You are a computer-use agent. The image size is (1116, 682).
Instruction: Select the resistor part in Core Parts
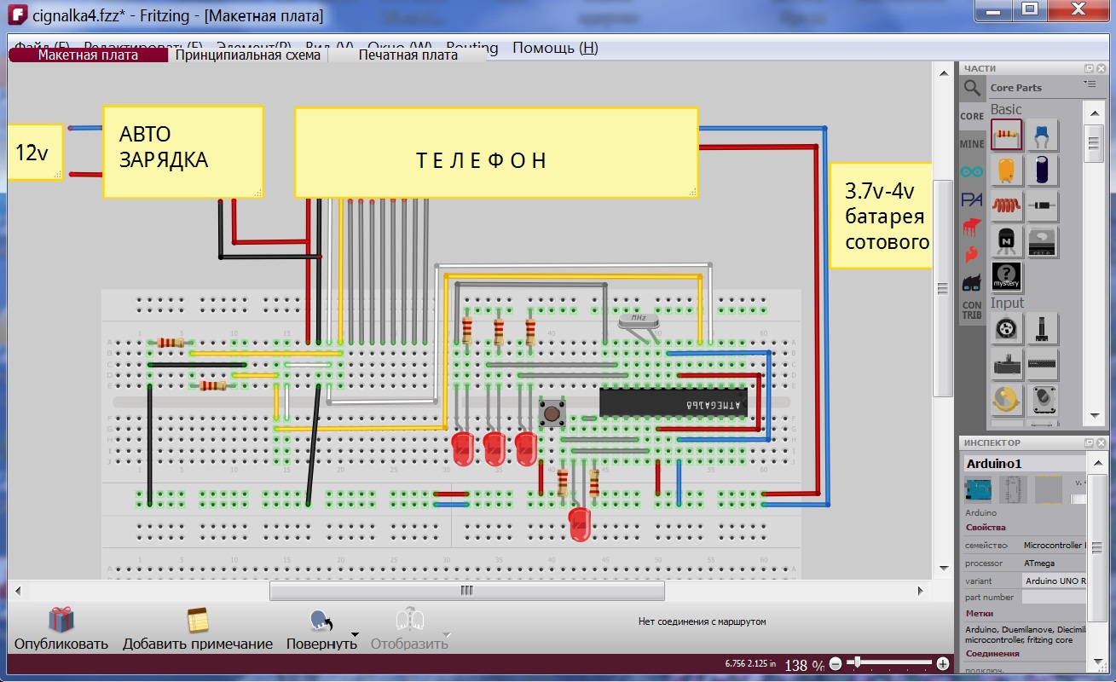(x=1006, y=135)
